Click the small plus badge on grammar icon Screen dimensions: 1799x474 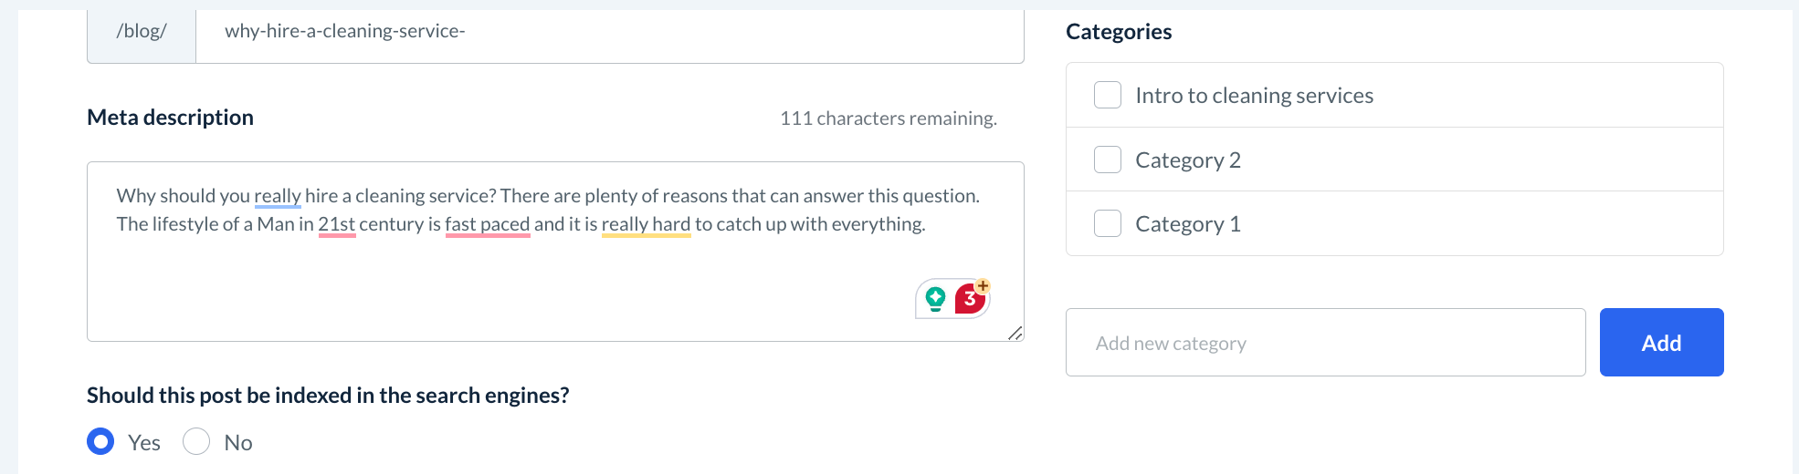click(983, 285)
